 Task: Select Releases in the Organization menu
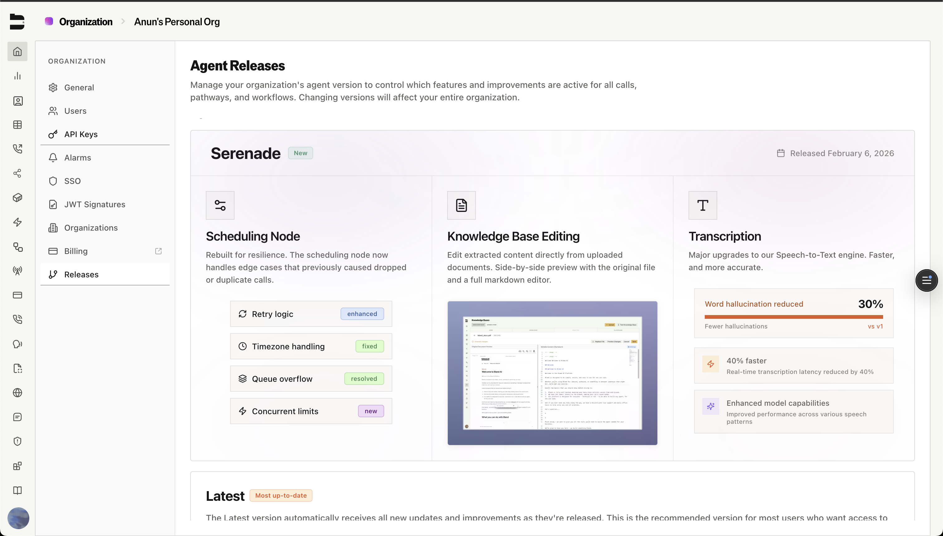(81, 274)
